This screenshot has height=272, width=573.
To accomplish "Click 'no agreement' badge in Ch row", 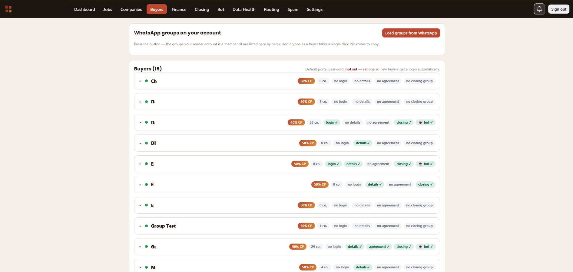I will tap(388, 81).
